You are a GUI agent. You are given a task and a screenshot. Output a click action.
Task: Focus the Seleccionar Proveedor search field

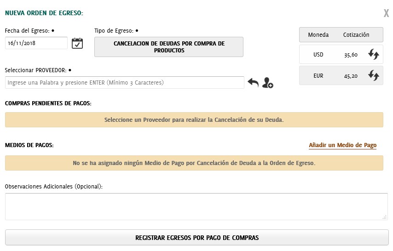124,83
